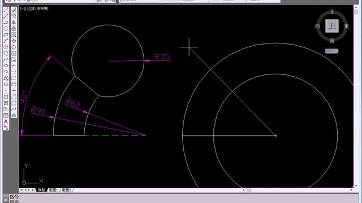The height and width of the screenshot is (203, 362).
Task: Select the Break tool
Action: (14, 84)
